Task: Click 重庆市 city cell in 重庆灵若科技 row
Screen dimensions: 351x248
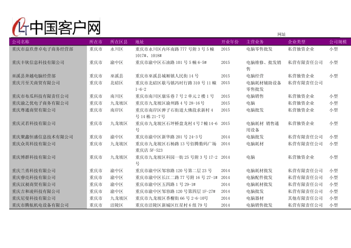Action: 96,123
